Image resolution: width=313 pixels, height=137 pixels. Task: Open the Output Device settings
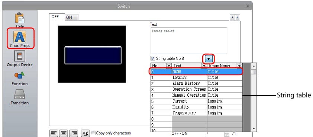[x=20, y=58]
